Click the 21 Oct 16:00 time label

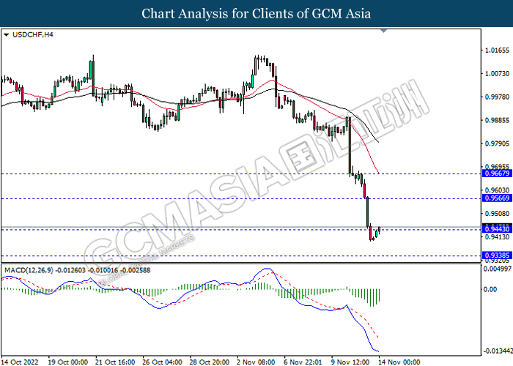(x=115, y=362)
